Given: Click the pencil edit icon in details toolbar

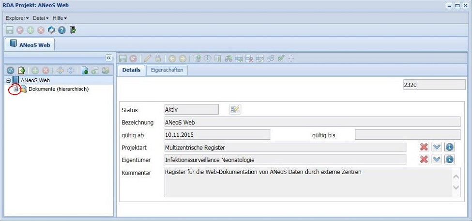Looking at the screenshot, I should point(148,59).
